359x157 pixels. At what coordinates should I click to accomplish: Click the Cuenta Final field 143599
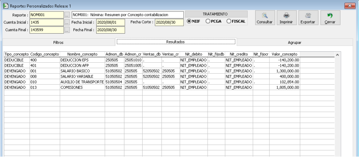coord(46,30)
